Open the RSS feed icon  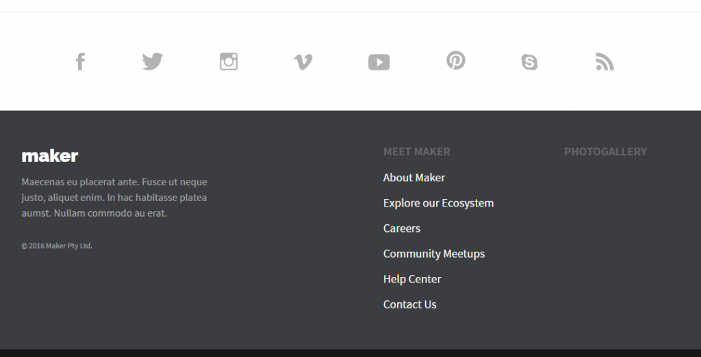click(x=605, y=62)
